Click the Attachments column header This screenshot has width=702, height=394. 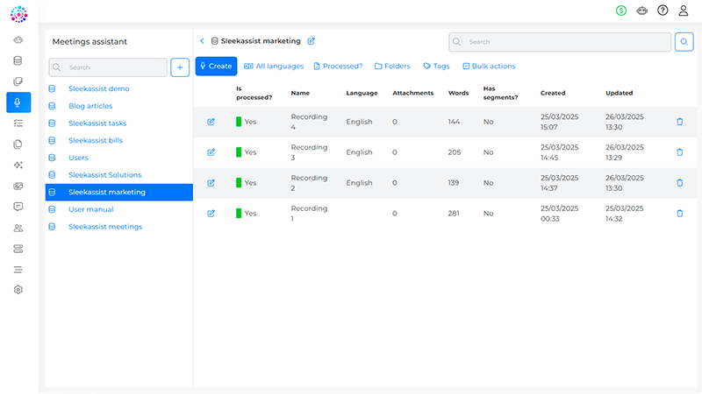412,93
